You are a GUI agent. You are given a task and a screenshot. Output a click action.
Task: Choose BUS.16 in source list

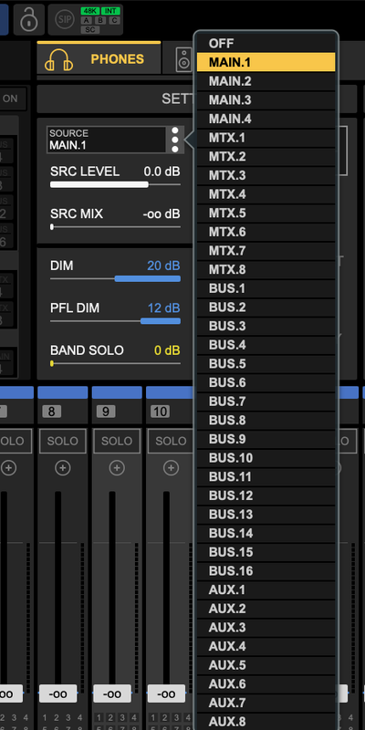[266, 571]
